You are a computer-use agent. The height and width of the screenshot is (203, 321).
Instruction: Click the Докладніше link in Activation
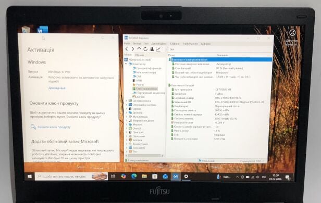tap(57, 88)
